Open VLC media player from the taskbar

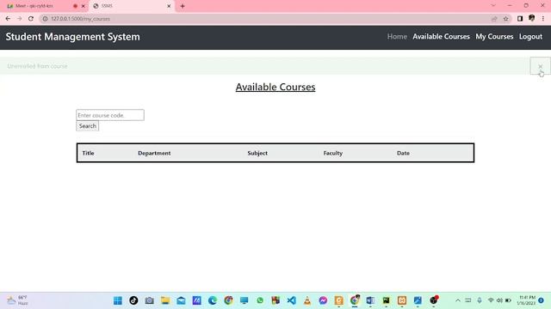point(307,300)
